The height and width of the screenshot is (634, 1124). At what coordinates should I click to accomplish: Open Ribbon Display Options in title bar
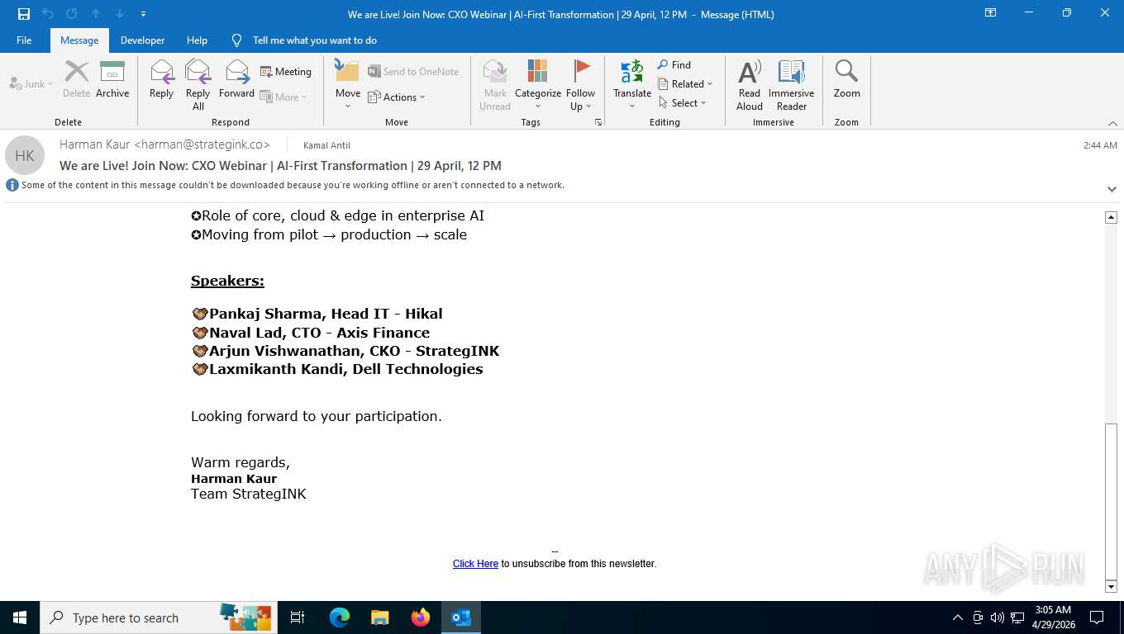990,13
